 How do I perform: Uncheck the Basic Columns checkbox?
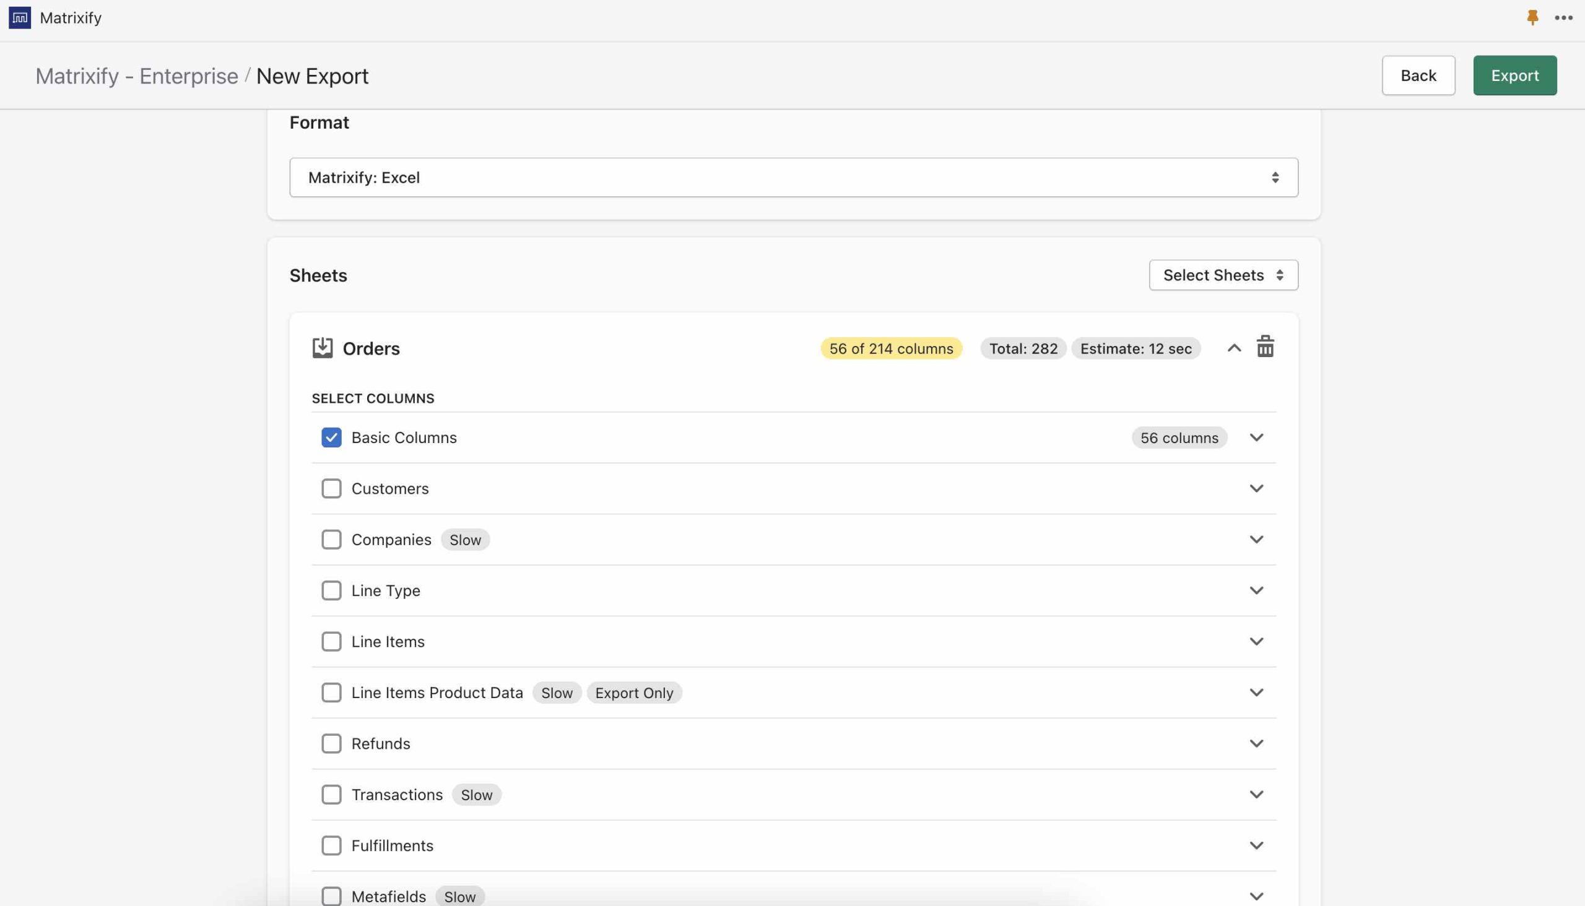point(331,438)
